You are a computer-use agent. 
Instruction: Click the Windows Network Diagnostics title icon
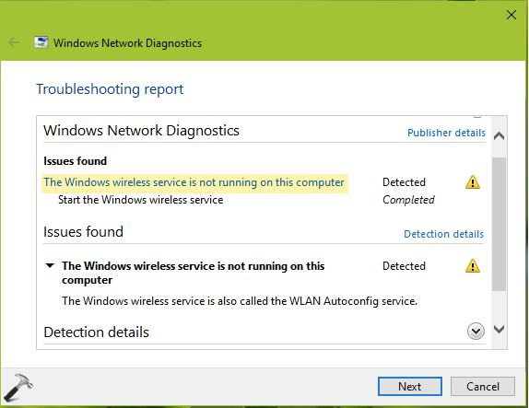(41, 42)
